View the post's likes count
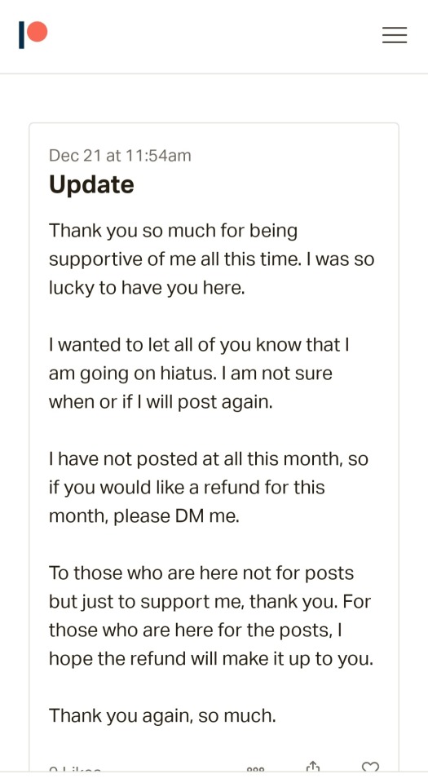The image size is (428, 783). click(x=75, y=769)
